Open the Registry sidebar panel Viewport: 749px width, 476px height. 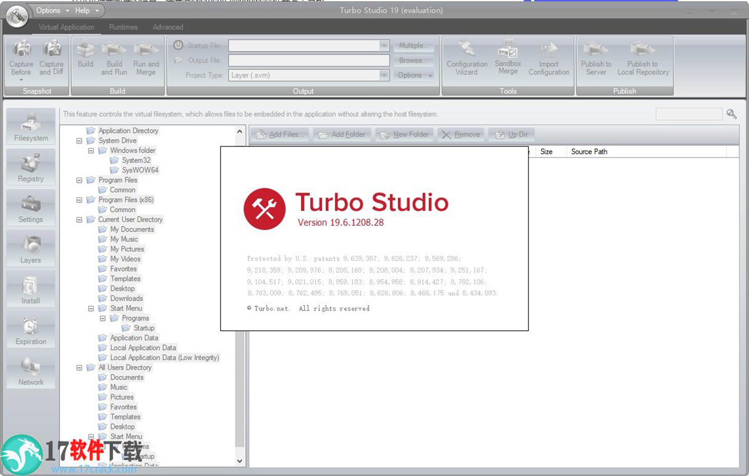(31, 167)
